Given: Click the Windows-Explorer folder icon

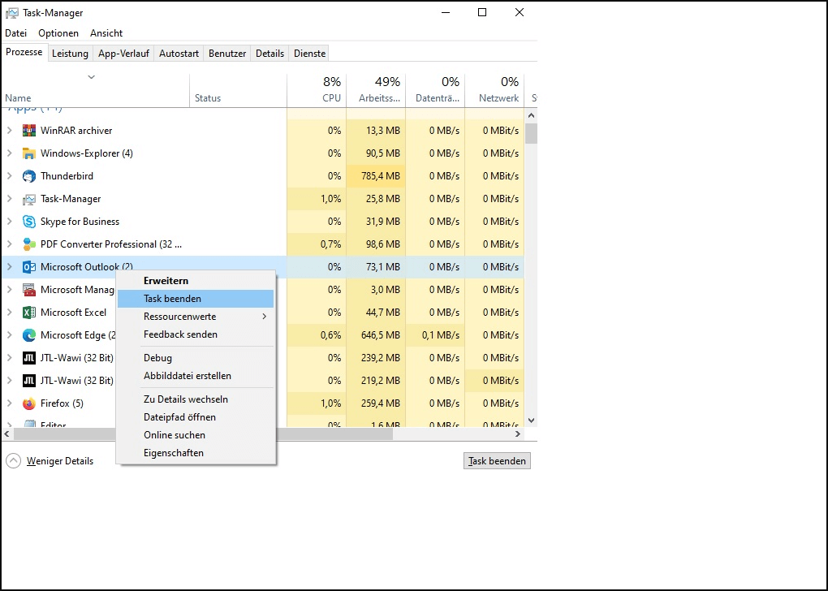Looking at the screenshot, I should pos(28,153).
